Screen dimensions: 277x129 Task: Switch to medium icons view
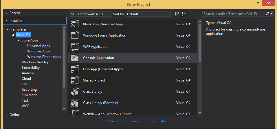click(177, 14)
